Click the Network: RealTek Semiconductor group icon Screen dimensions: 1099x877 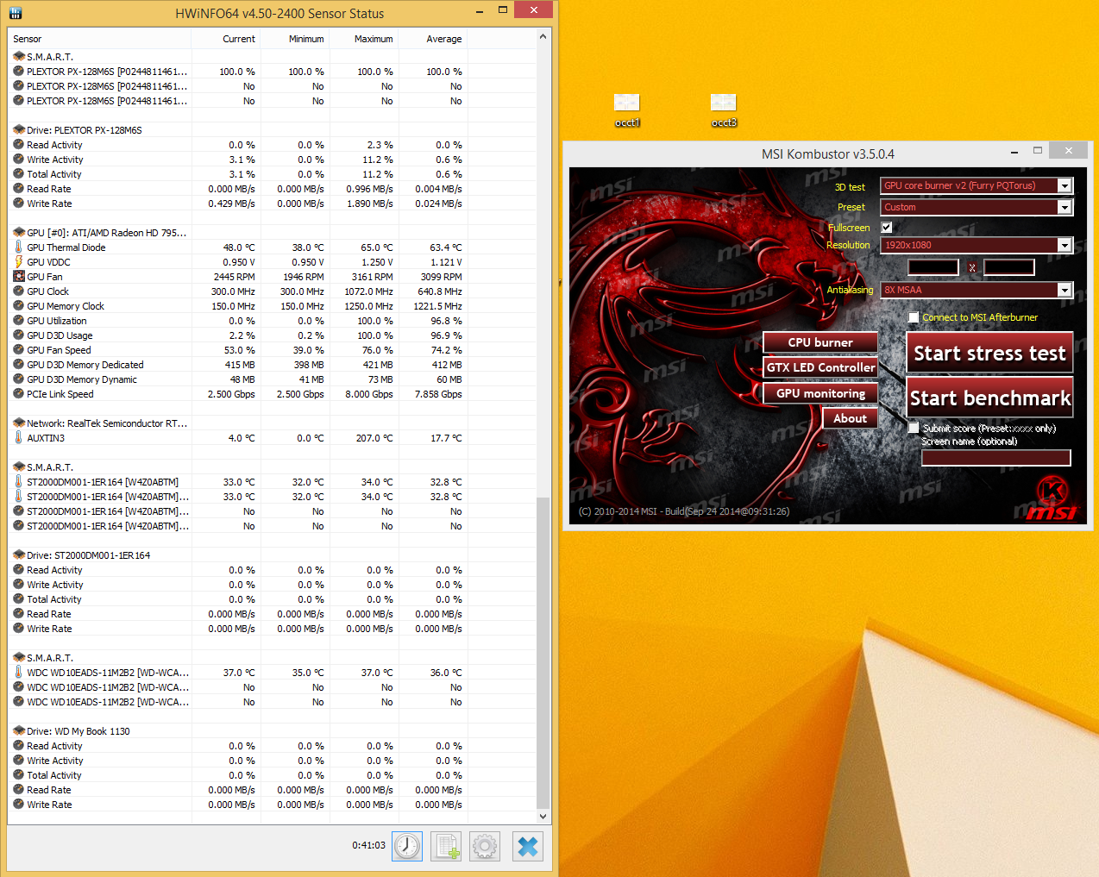18,423
